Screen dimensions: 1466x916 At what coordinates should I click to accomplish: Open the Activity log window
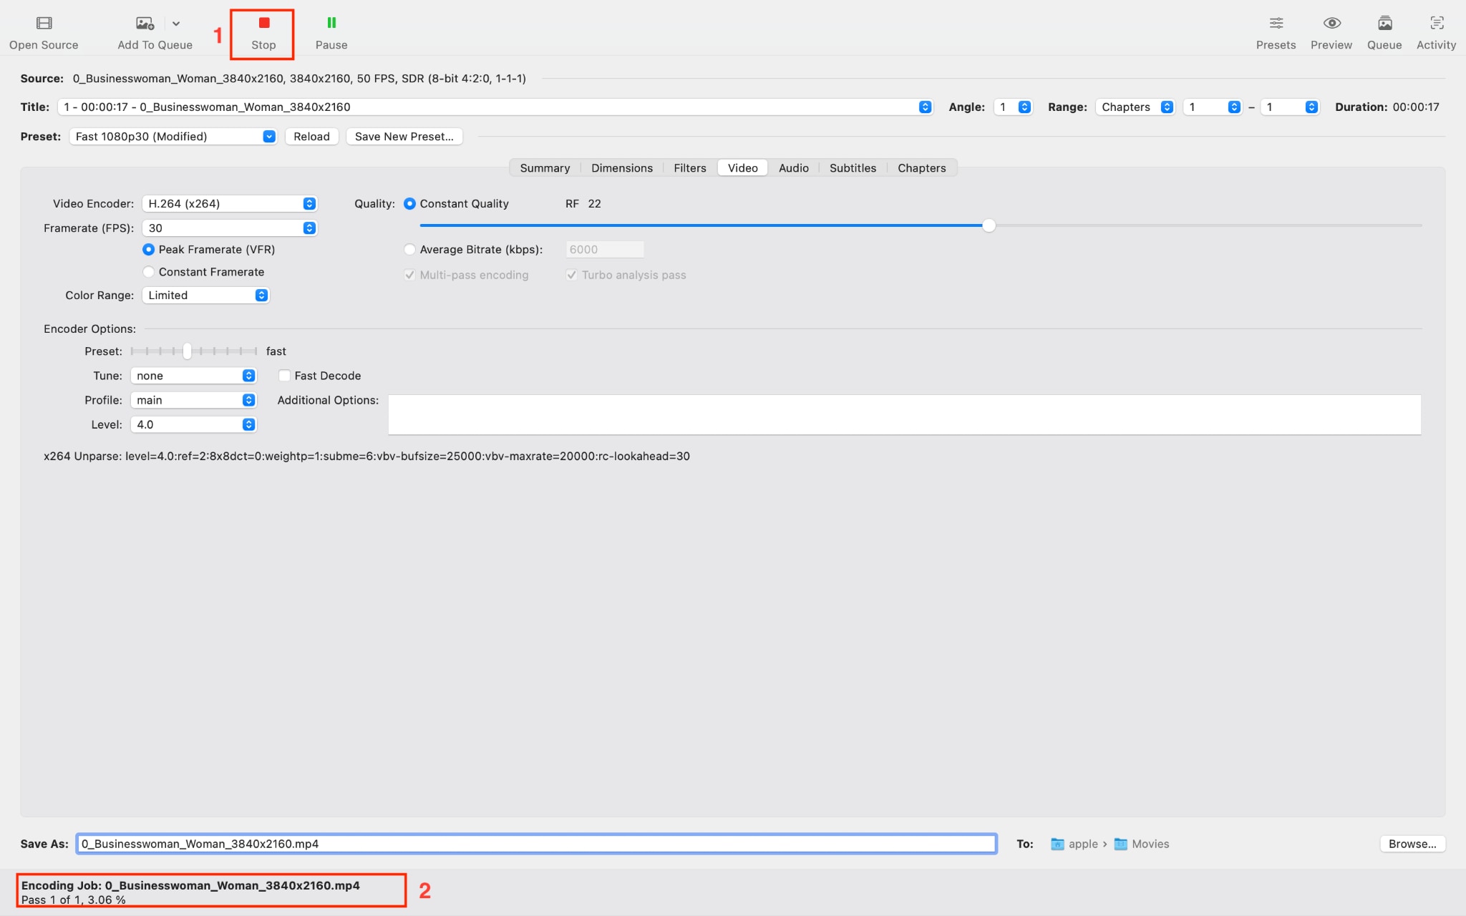pyautogui.click(x=1436, y=31)
